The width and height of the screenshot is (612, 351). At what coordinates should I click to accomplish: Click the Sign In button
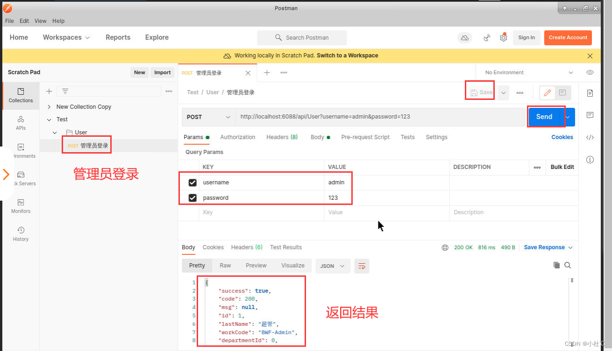tap(527, 38)
